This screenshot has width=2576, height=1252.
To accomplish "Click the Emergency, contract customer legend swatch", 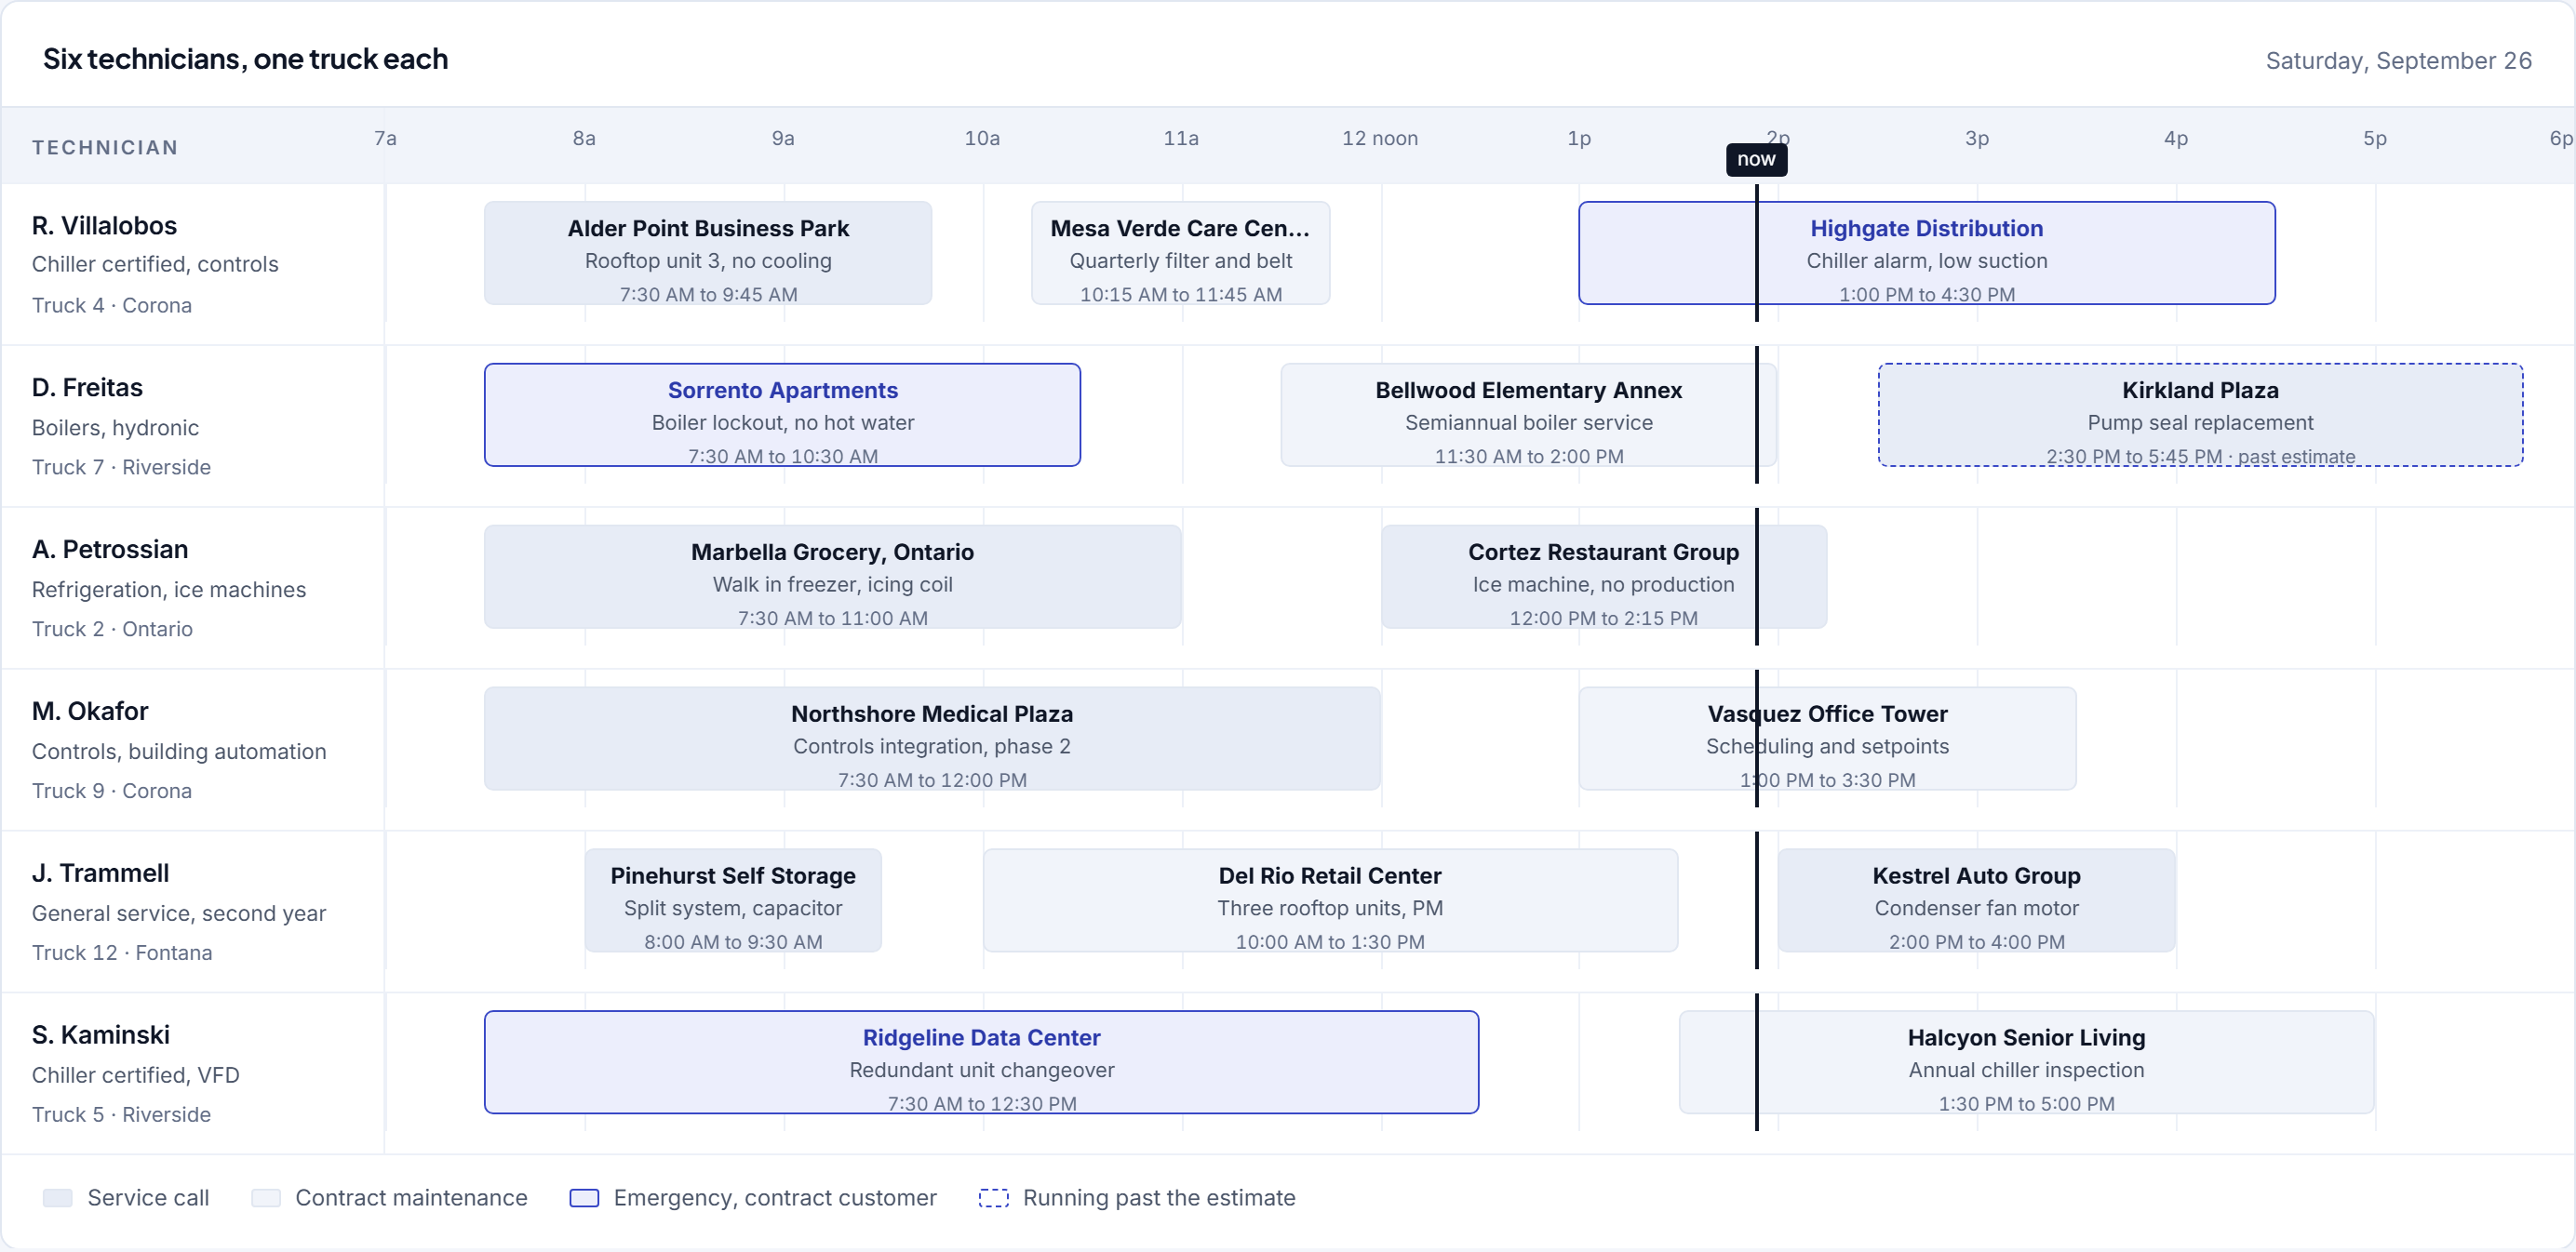I will [584, 1198].
